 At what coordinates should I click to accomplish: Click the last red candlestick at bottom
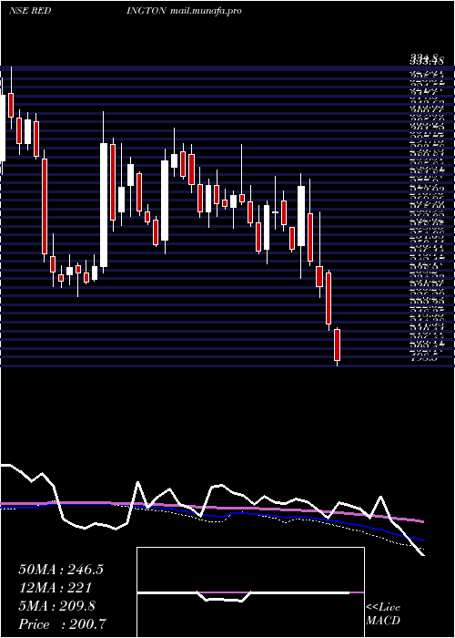[x=337, y=345]
